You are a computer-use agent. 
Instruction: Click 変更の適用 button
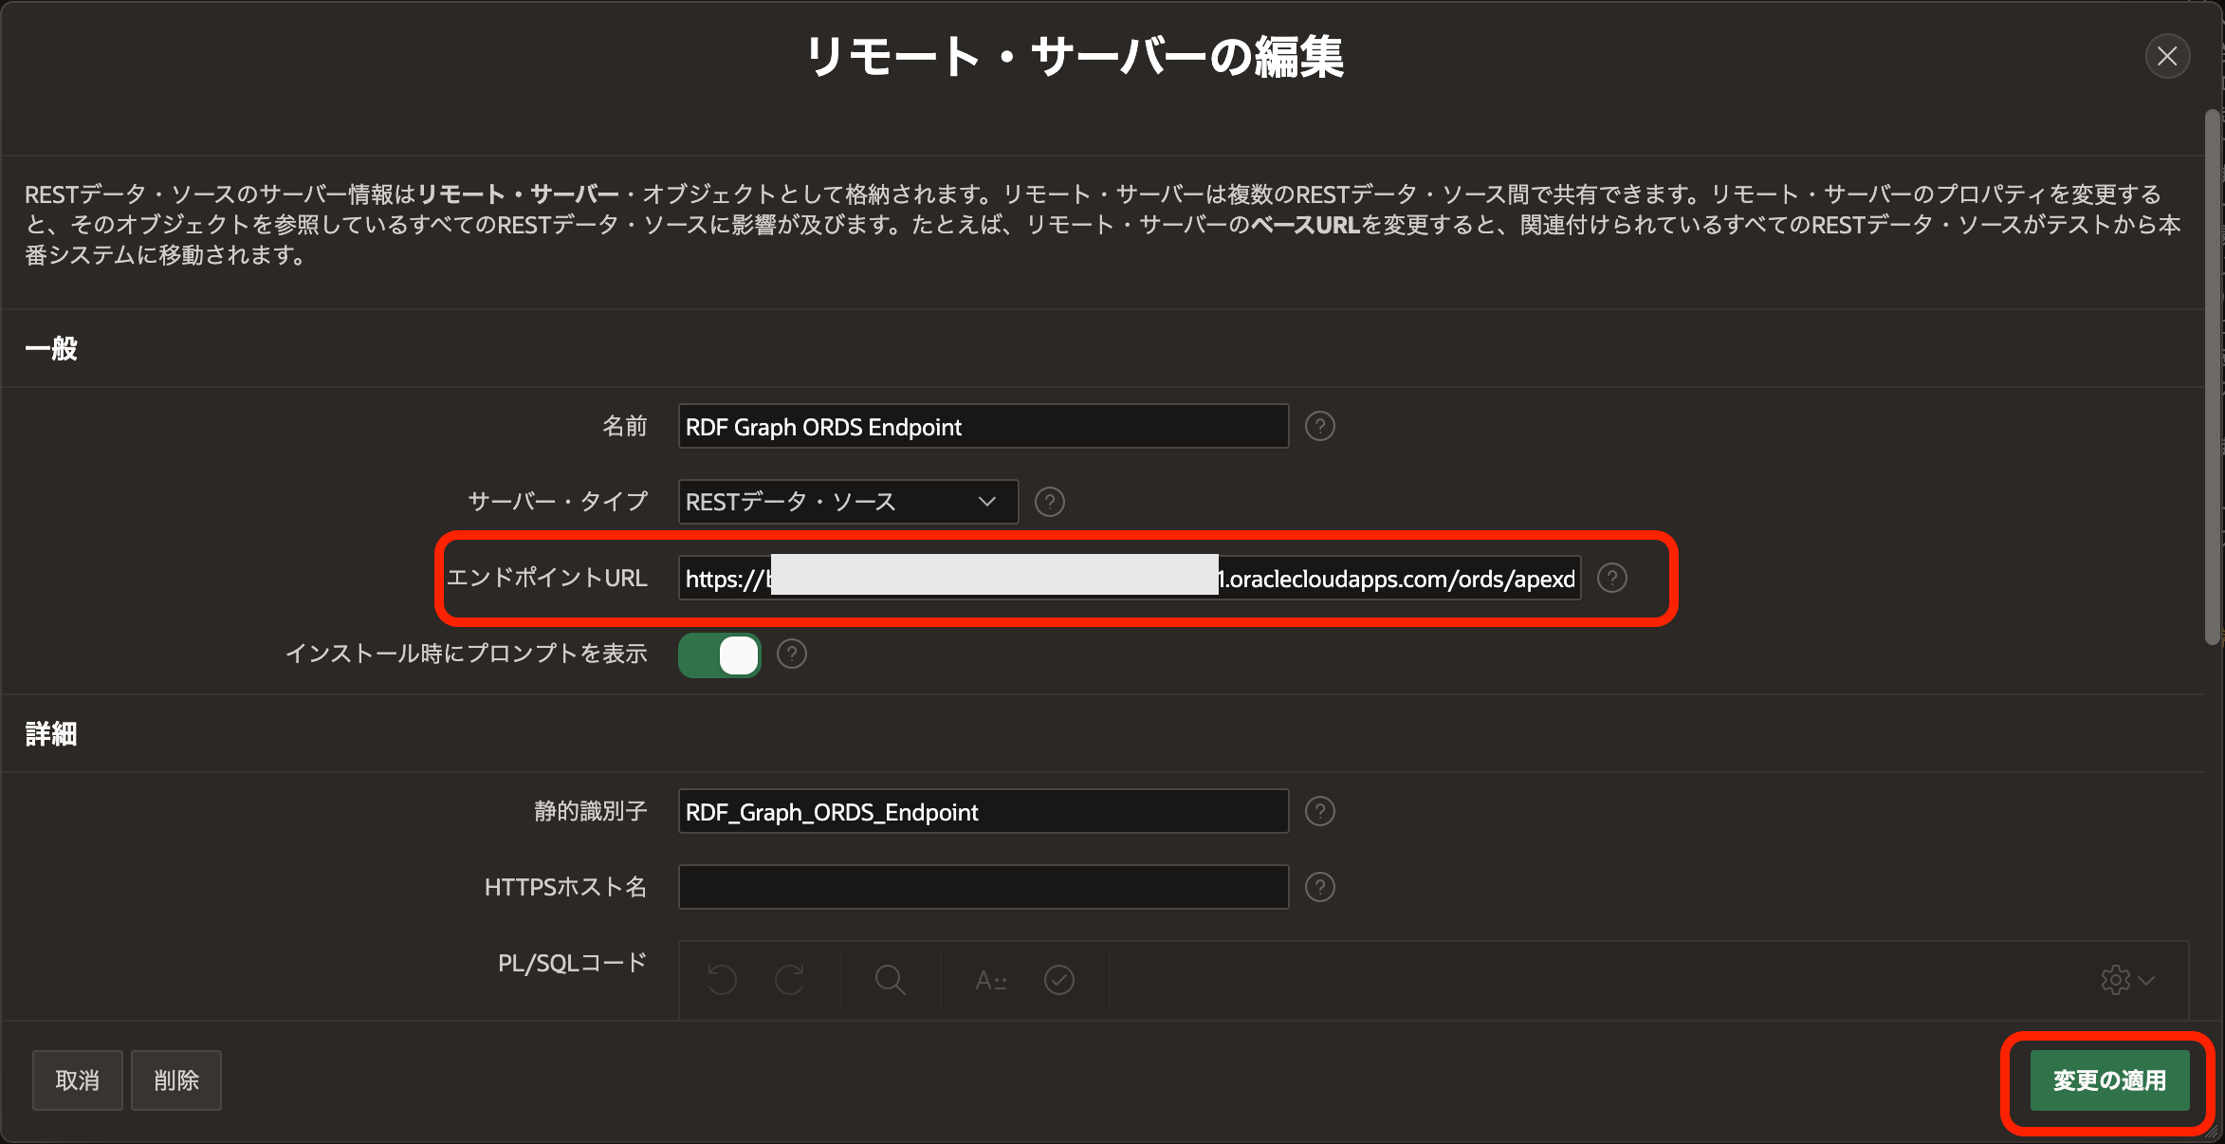[x=2109, y=1080]
